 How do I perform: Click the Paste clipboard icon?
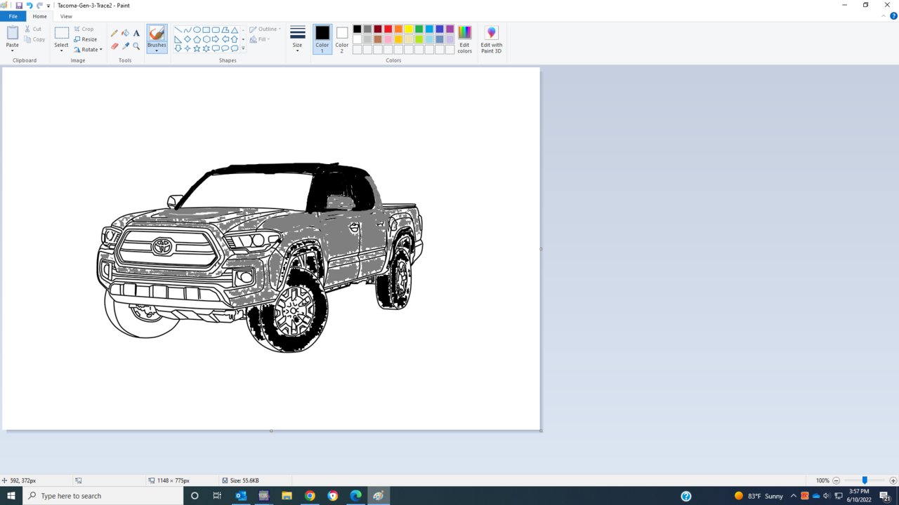(x=13, y=32)
